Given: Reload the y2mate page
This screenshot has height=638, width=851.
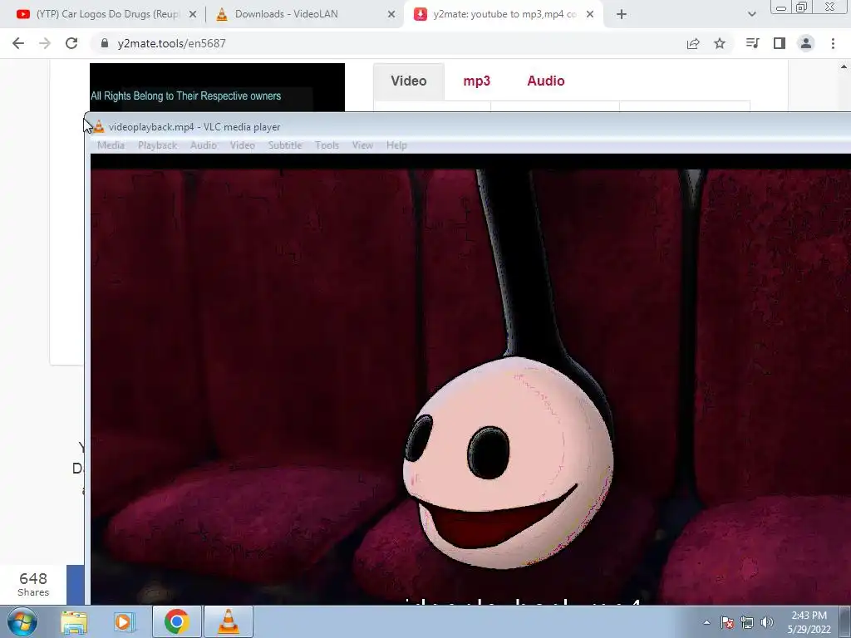Looking at the screenshot, I should 71,43.
